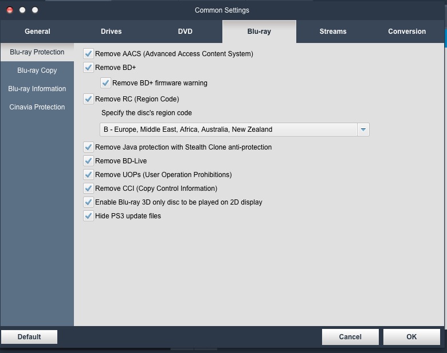Toggle Enable Blu-ray 3D on 2D display
Screen dimensions: 447x353
[x=88, y=202]
